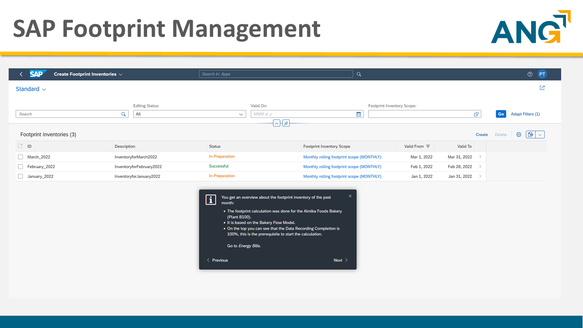Click the Create button
Viewport: 583px width, 328px height.
482,135
